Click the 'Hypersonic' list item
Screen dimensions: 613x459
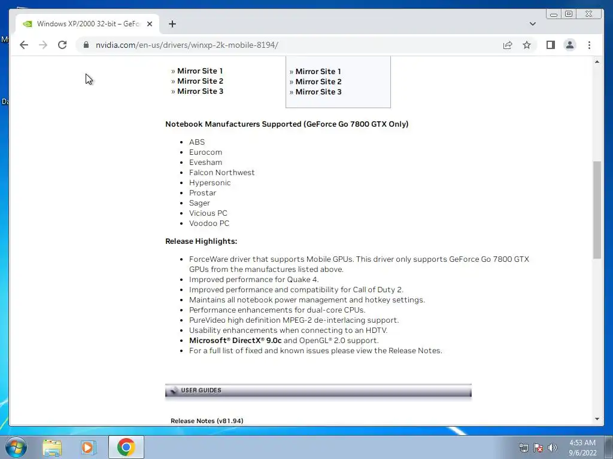click(210, 183)
